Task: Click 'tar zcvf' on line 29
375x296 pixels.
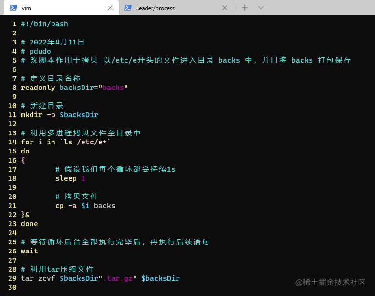Action: [38, 278]
